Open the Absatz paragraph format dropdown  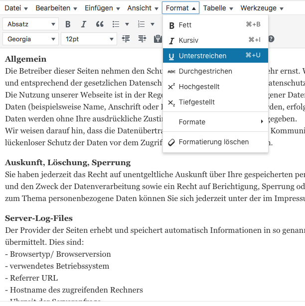click(31, 24)
